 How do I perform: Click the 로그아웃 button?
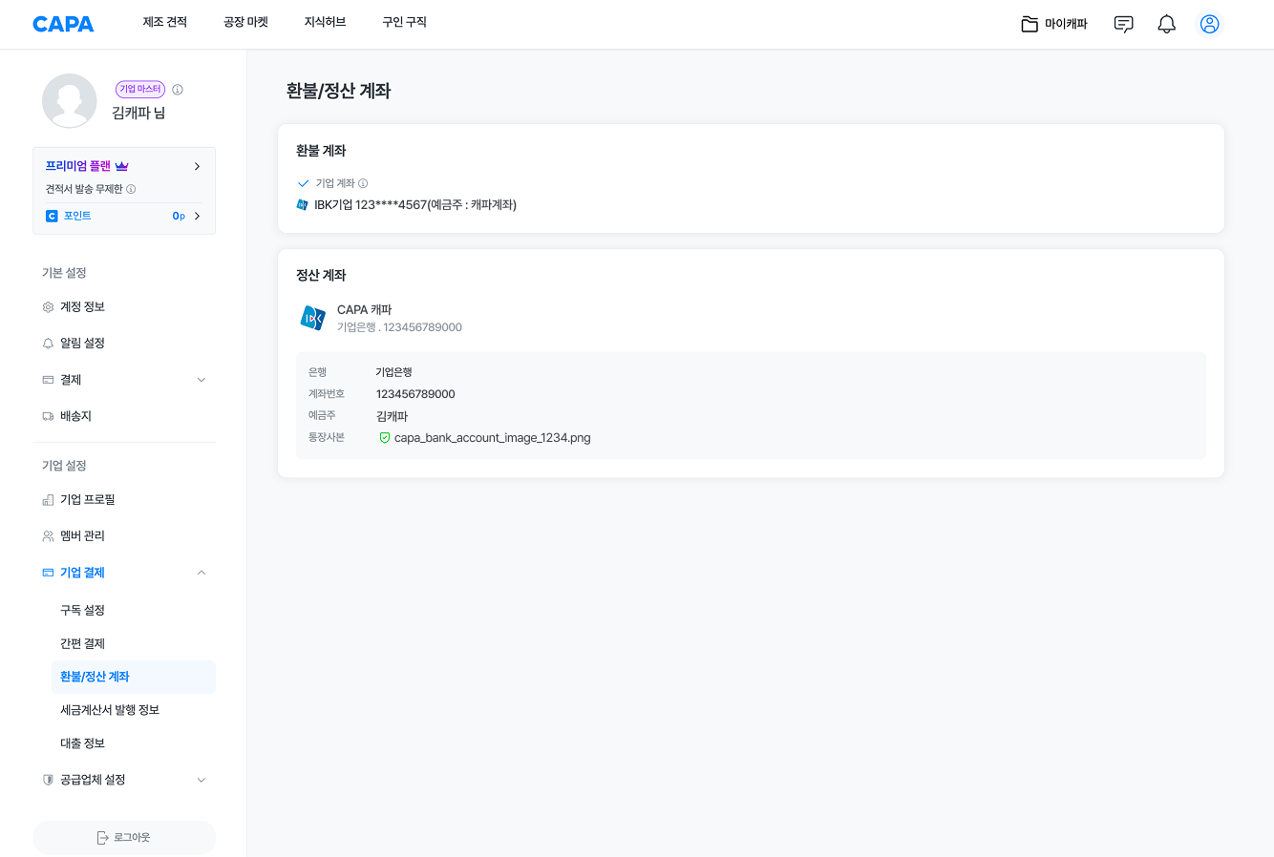coord(124,837)
